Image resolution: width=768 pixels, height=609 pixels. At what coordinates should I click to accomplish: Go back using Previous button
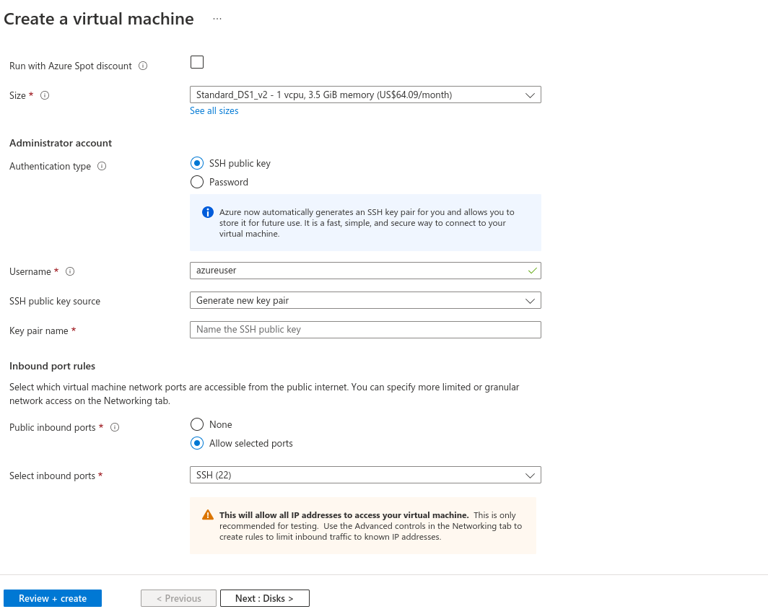tap(178, 598)
